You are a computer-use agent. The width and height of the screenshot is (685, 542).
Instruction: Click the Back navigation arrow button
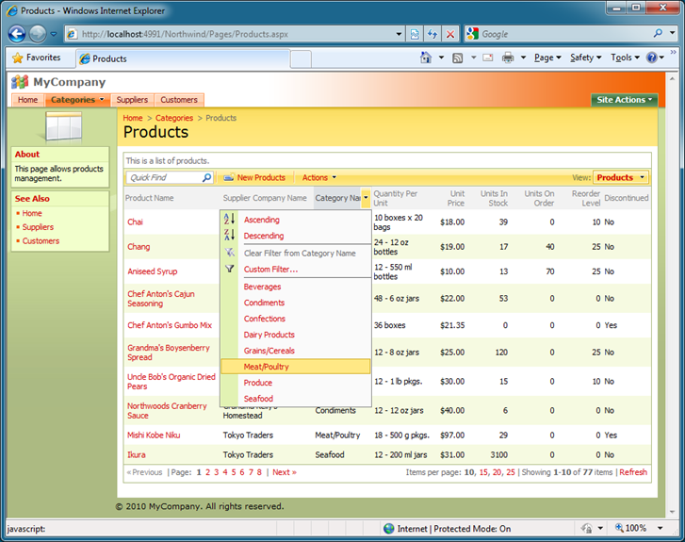17,34
